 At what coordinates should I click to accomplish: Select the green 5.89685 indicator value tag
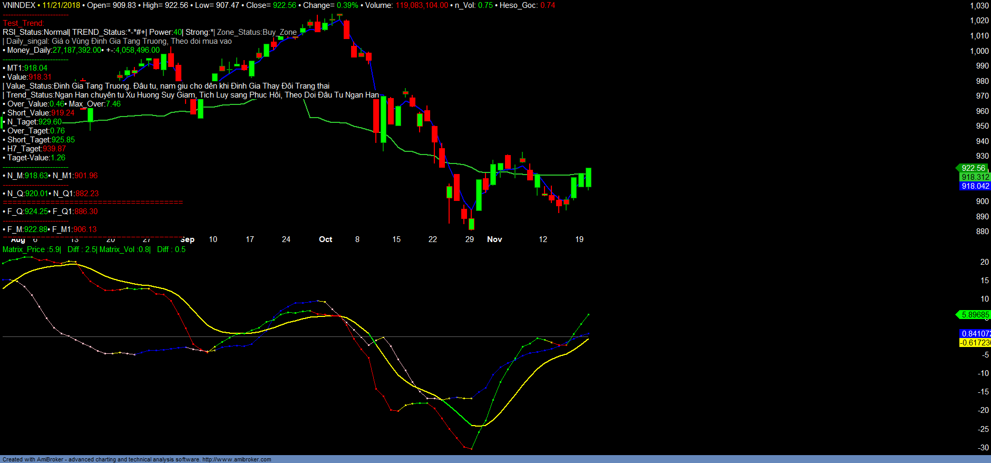point(975,315)
